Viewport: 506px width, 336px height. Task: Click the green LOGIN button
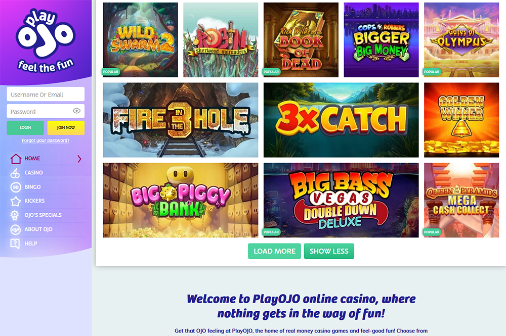(25, 127)
